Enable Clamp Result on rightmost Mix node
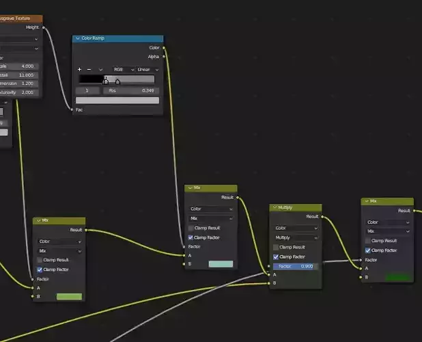This screenshot has width=422, height=342. (x=367, y=241)
